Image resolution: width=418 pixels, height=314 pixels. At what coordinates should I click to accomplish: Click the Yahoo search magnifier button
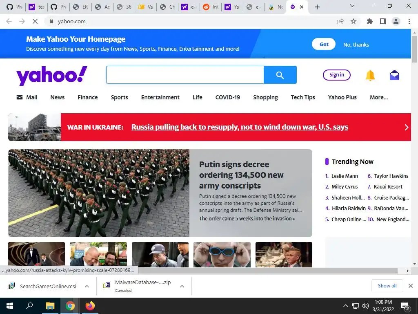280,75
